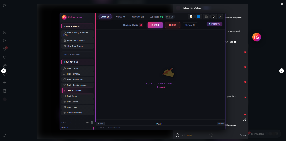Clear logs with the trash icon

tap(92, 122)
